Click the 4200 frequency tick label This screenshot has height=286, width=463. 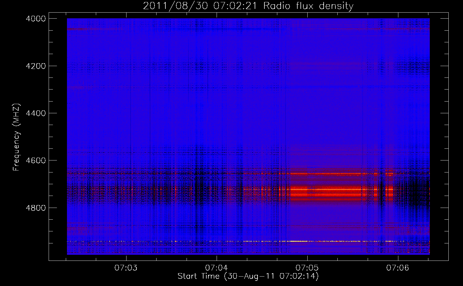click(36, 66)
